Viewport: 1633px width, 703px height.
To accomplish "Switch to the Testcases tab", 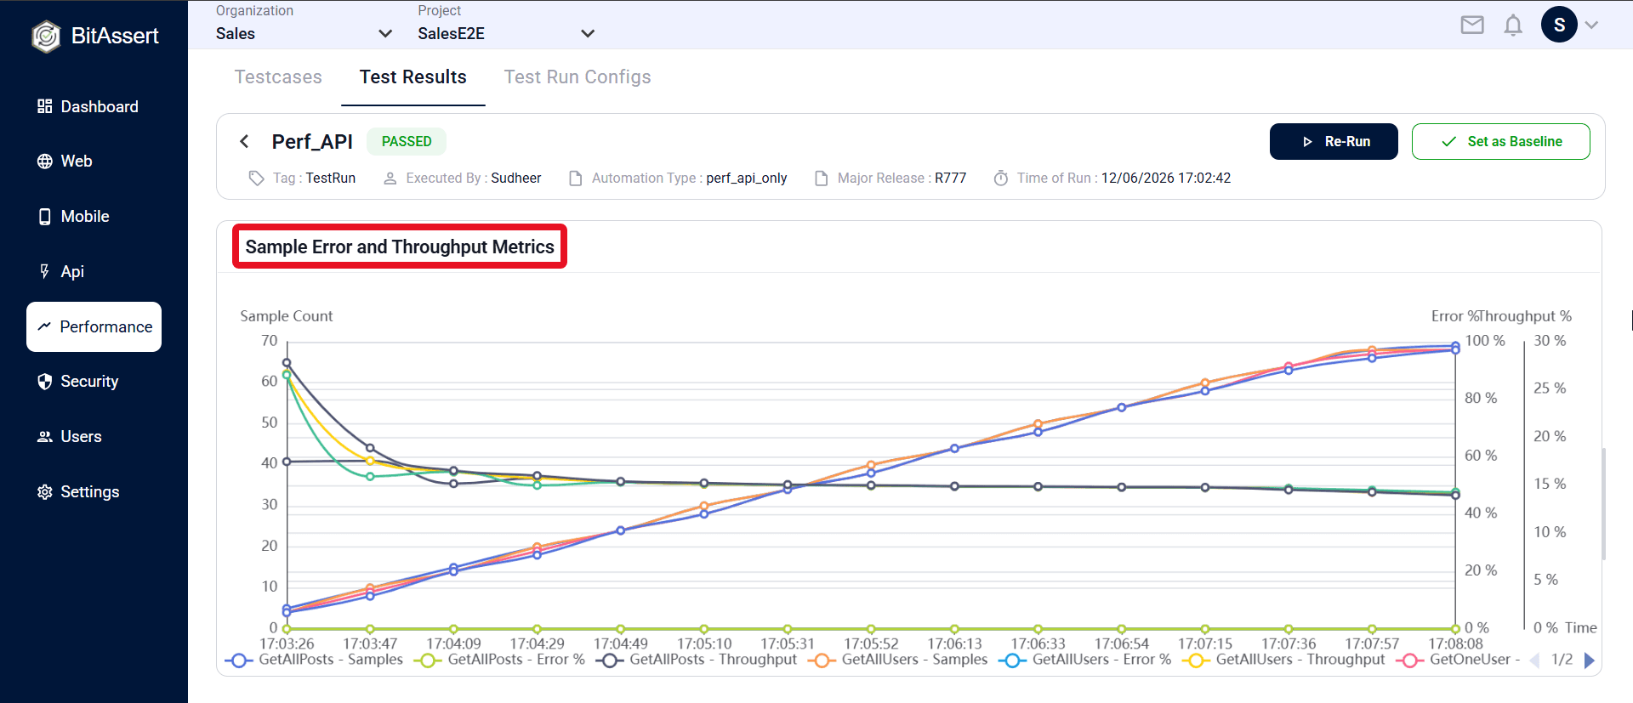I will point(278,77).
